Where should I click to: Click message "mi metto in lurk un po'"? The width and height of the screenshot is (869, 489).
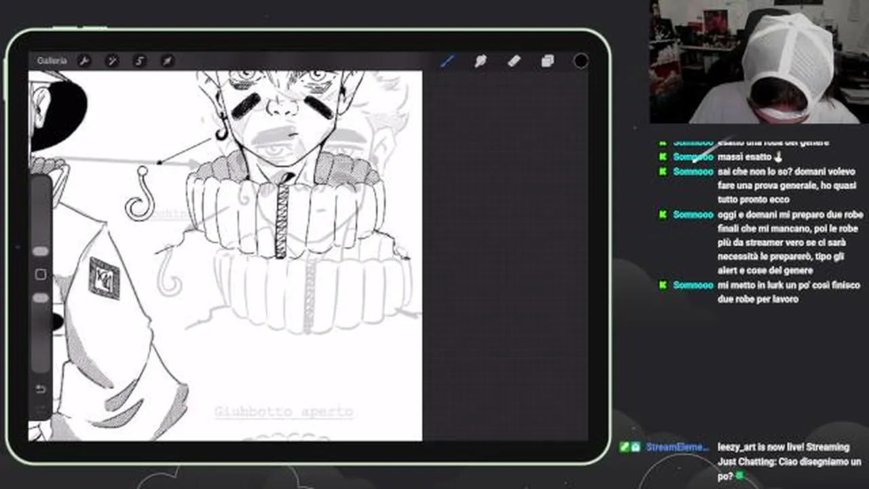pos(788,292)
